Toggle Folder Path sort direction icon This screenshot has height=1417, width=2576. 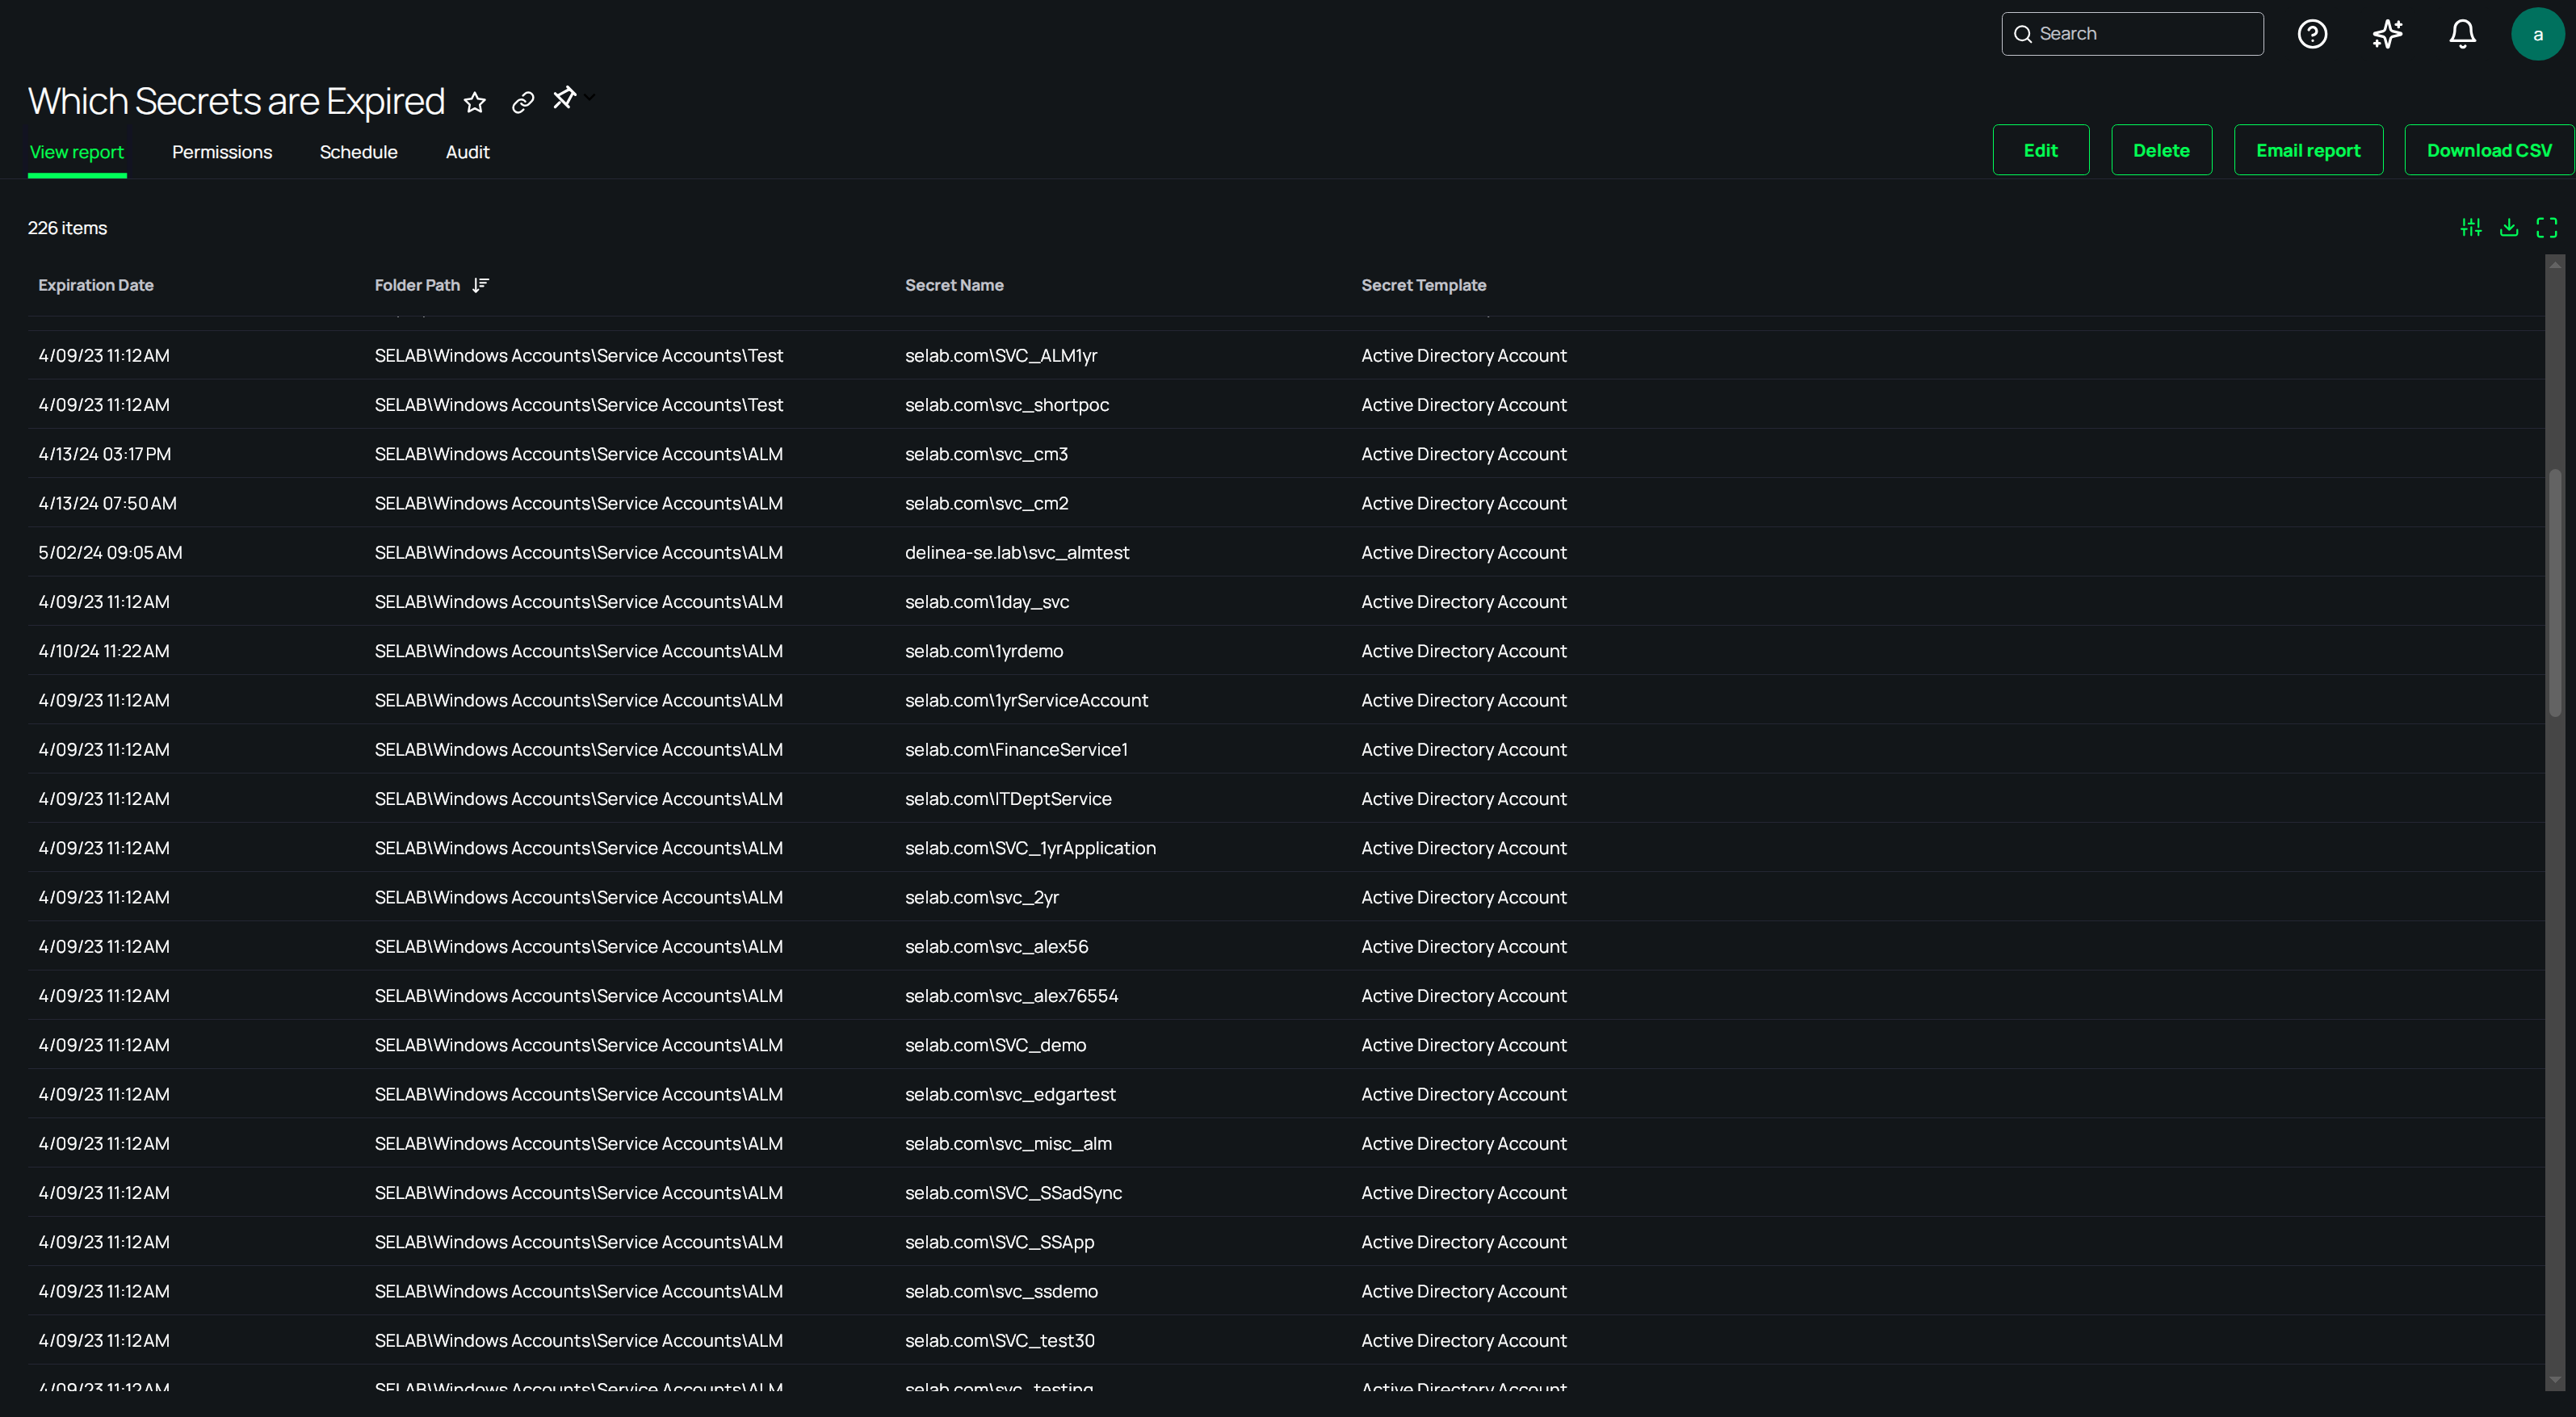coord(481,285)
